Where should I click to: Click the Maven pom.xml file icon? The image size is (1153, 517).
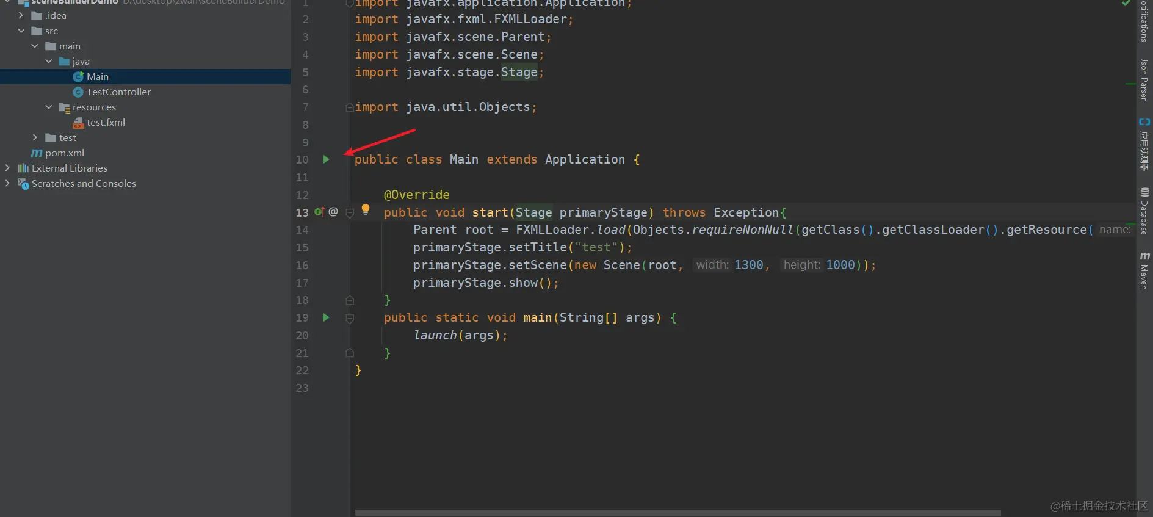pos(37,153)
